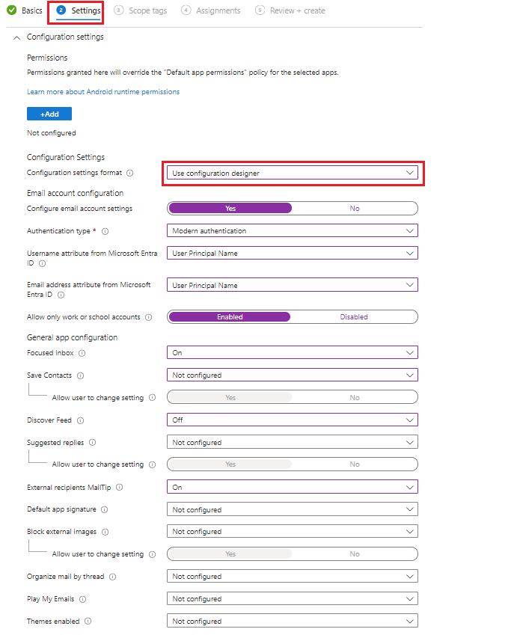Open the Android runtime permissions learn more link
The width and height of the screenshot is (517, 635).
coord(102,91)
